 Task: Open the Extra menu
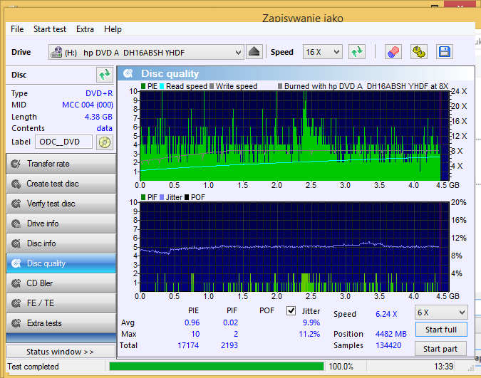point(85,29)
